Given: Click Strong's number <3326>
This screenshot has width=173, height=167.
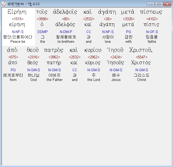Looking at the screenshot, I should point(129,19).
